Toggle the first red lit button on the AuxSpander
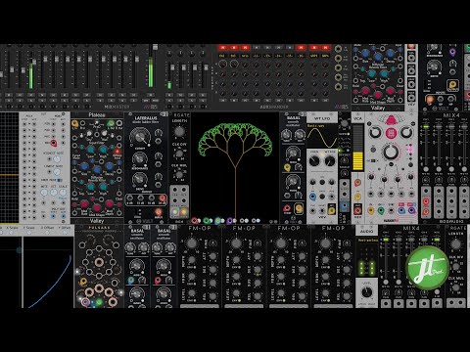This screenshot has height=352, width=470. [x=223, y=48]
